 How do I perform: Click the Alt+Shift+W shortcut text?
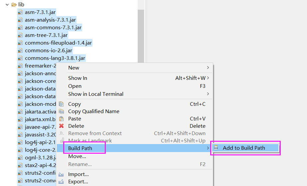coord(190,78)
